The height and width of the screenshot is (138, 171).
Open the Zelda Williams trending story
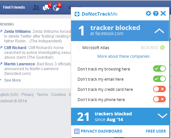17,32
